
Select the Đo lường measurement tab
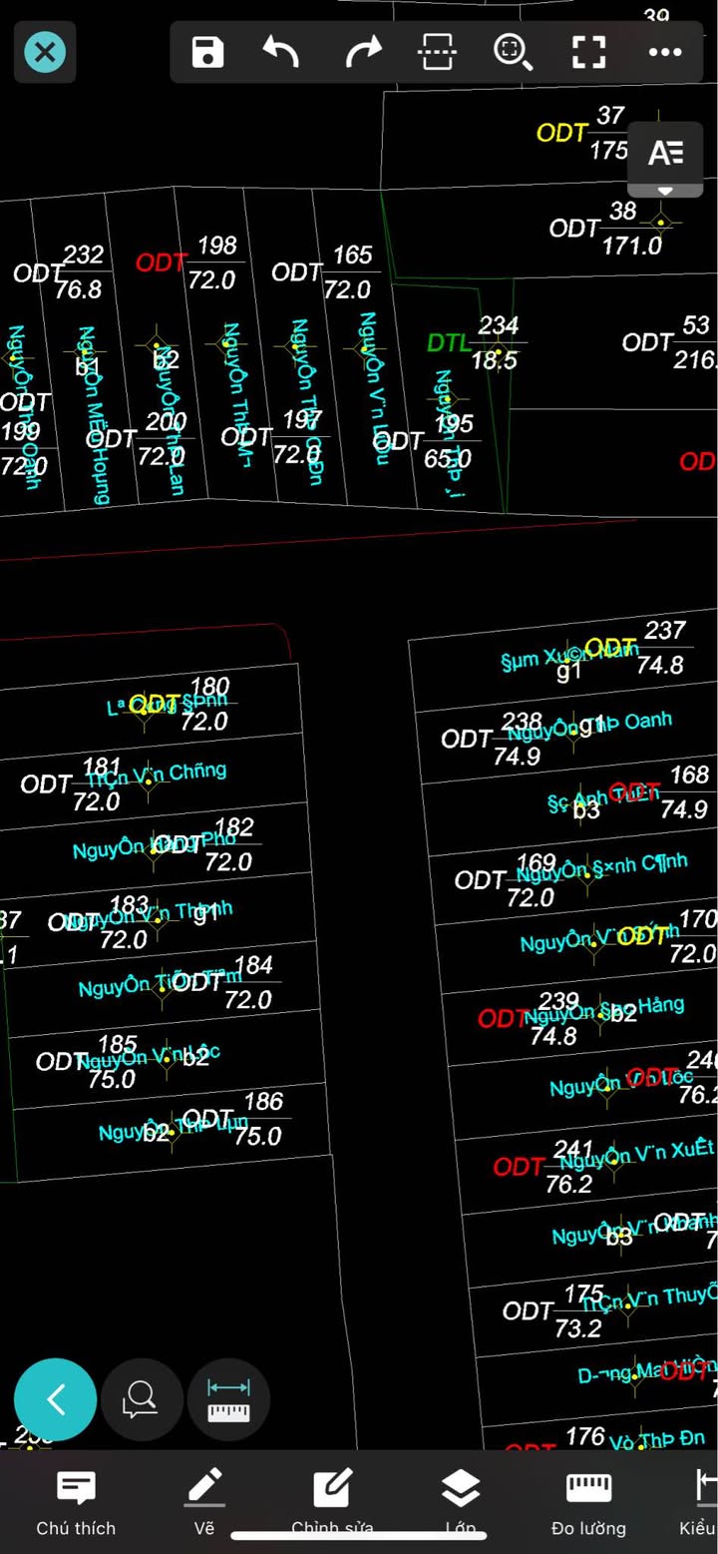tap(588, 1502)
